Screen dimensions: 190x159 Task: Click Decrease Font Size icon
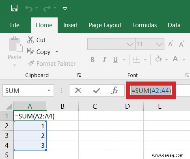[x=181, y=44]
